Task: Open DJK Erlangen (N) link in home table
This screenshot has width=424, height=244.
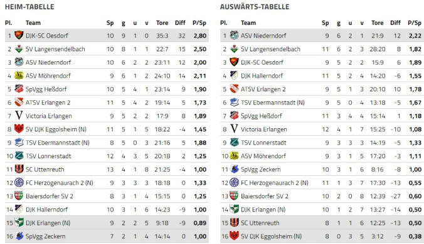Action: 48,223
